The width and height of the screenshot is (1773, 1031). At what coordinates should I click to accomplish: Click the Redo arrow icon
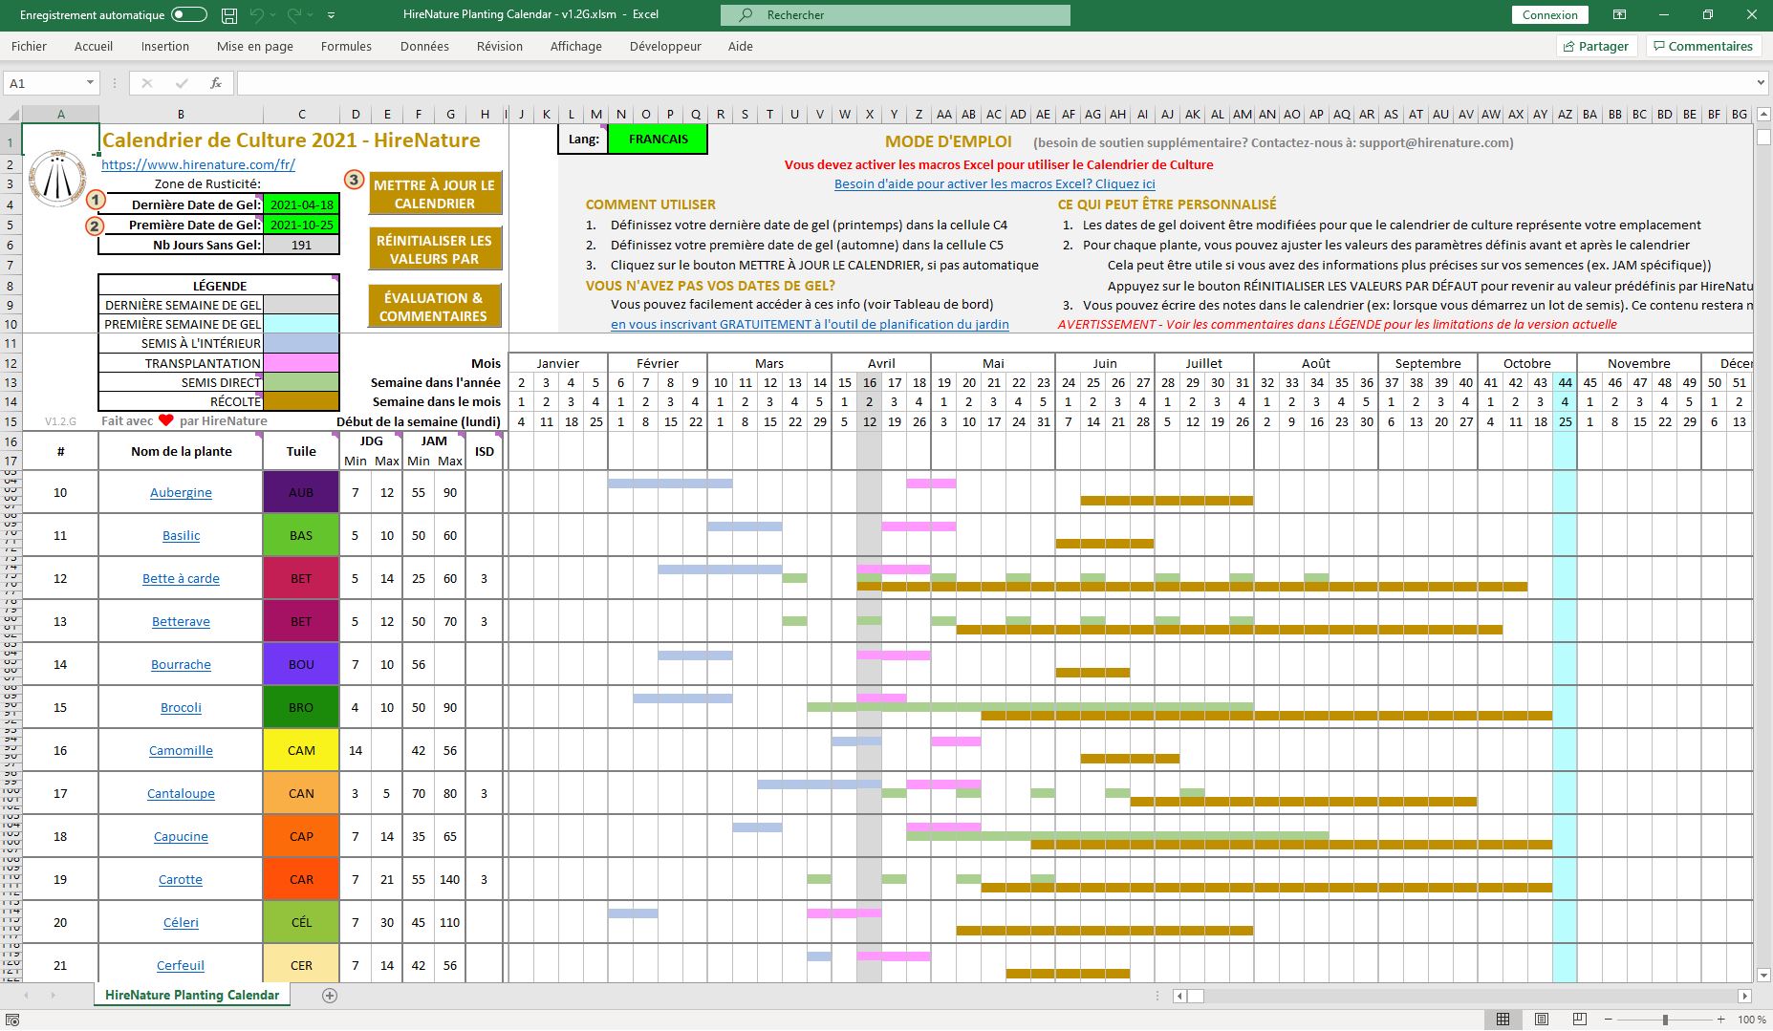295,15
